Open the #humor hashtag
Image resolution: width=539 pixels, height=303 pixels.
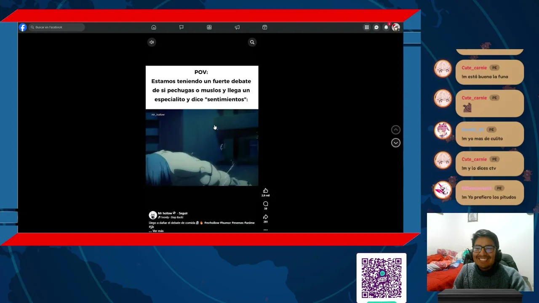(x=225, y=223)
